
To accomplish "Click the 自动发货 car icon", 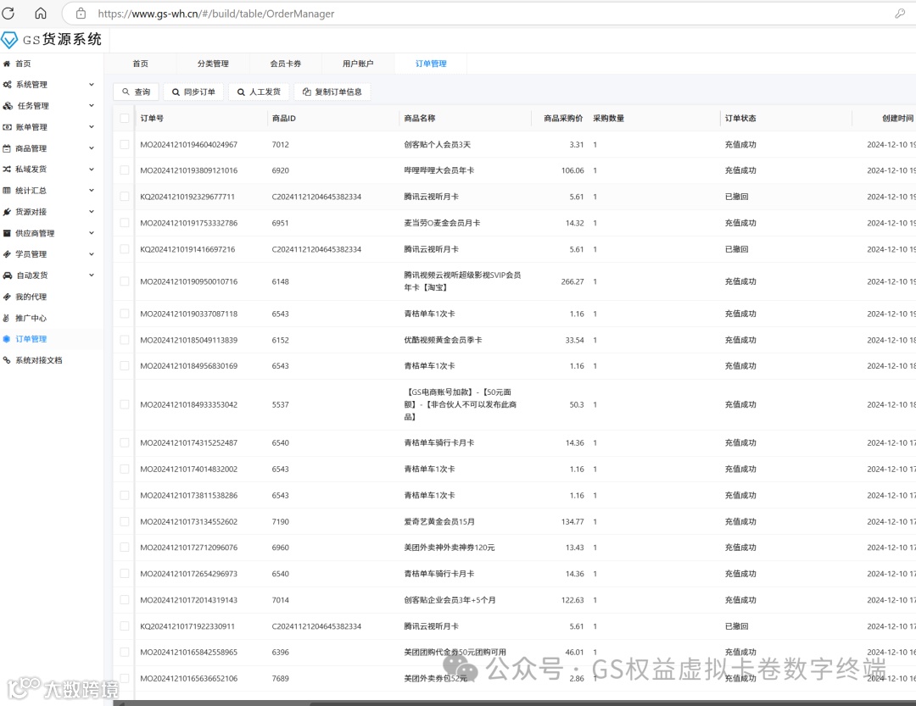I will 8,275.
